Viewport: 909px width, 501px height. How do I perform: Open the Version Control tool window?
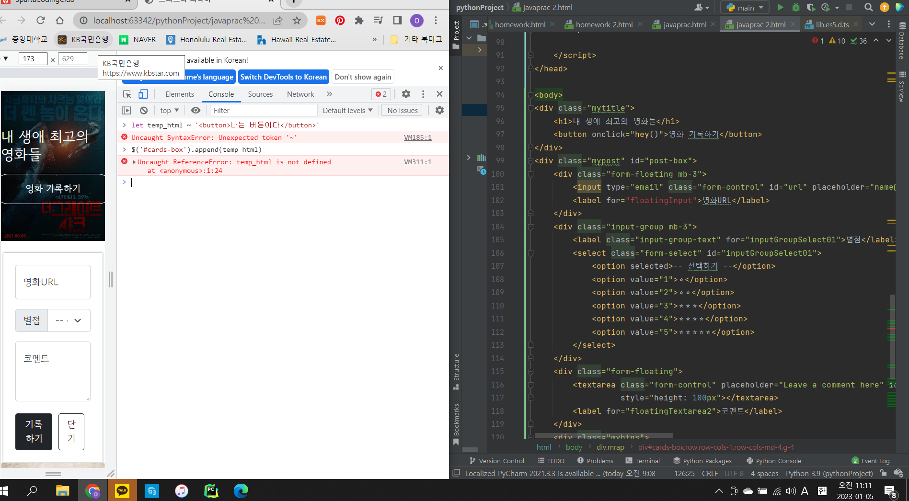pyautogui.click(x=497, y=461)
